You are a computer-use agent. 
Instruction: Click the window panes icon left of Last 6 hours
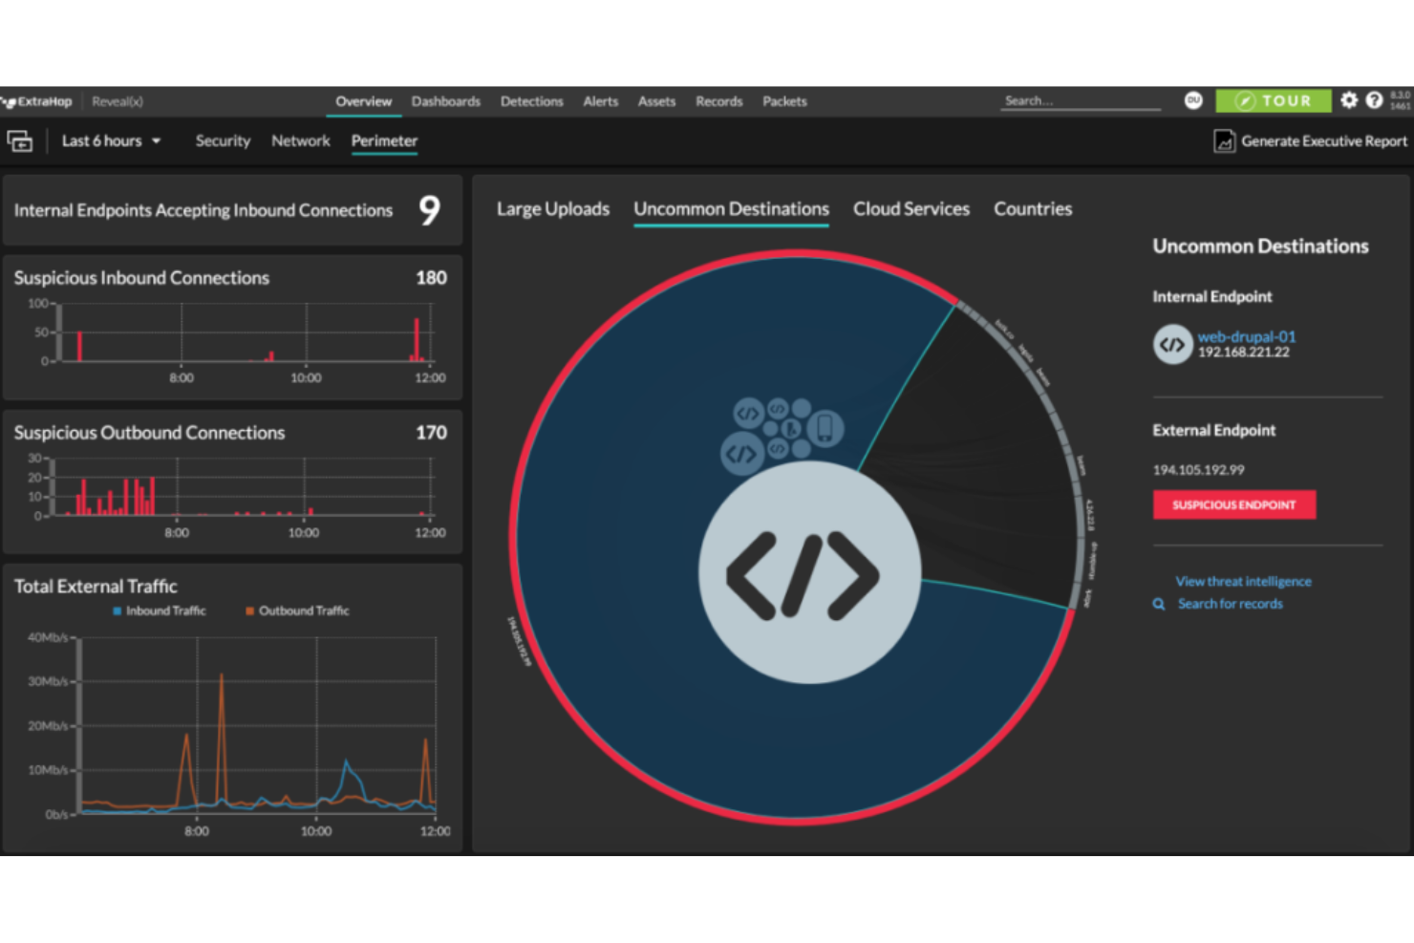point(21,140)
